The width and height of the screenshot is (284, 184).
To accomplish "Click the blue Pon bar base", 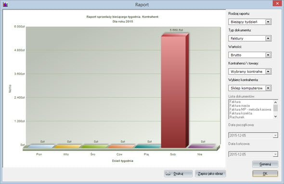I will pyautogui.click(x=41, y=146).
